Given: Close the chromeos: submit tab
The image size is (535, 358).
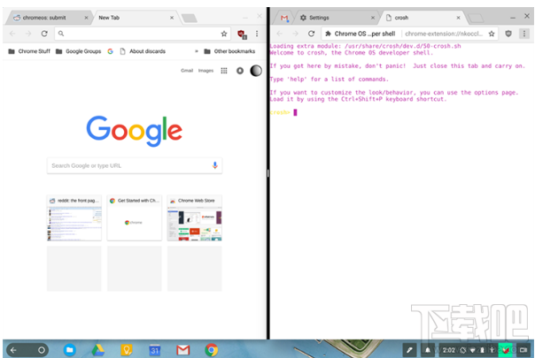Looking at the screenshot, I should click(86, 18).
